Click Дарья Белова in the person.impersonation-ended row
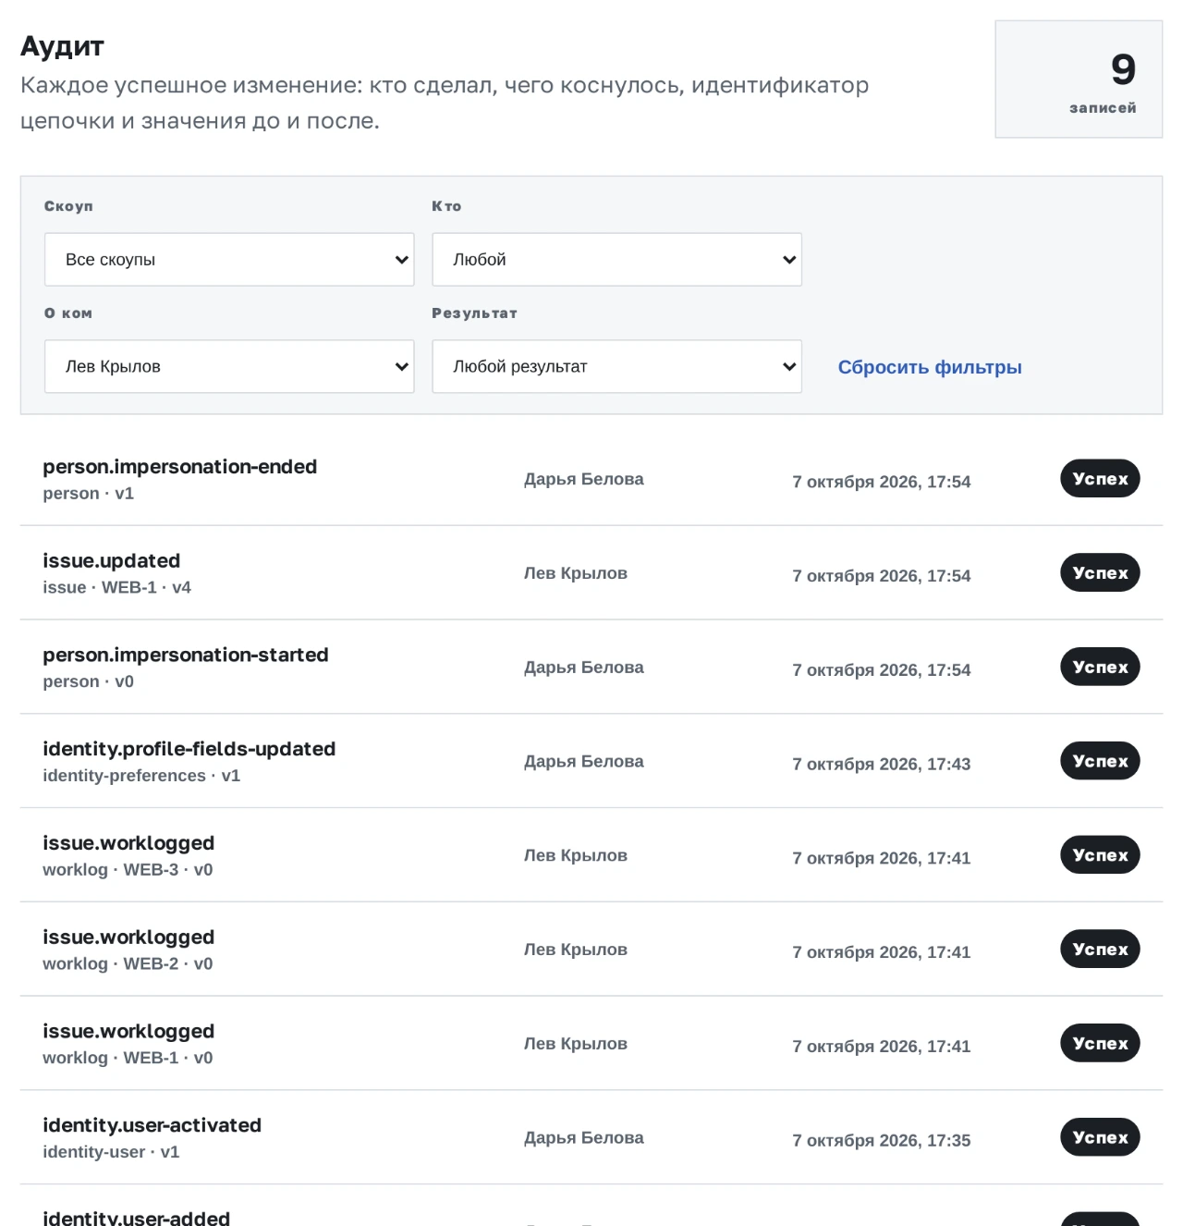Viewport: 1183px width, 1226px height. 584,479
